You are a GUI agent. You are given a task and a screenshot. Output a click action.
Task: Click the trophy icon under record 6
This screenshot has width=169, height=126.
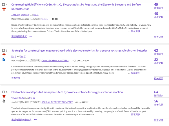(x=4, y=96)
